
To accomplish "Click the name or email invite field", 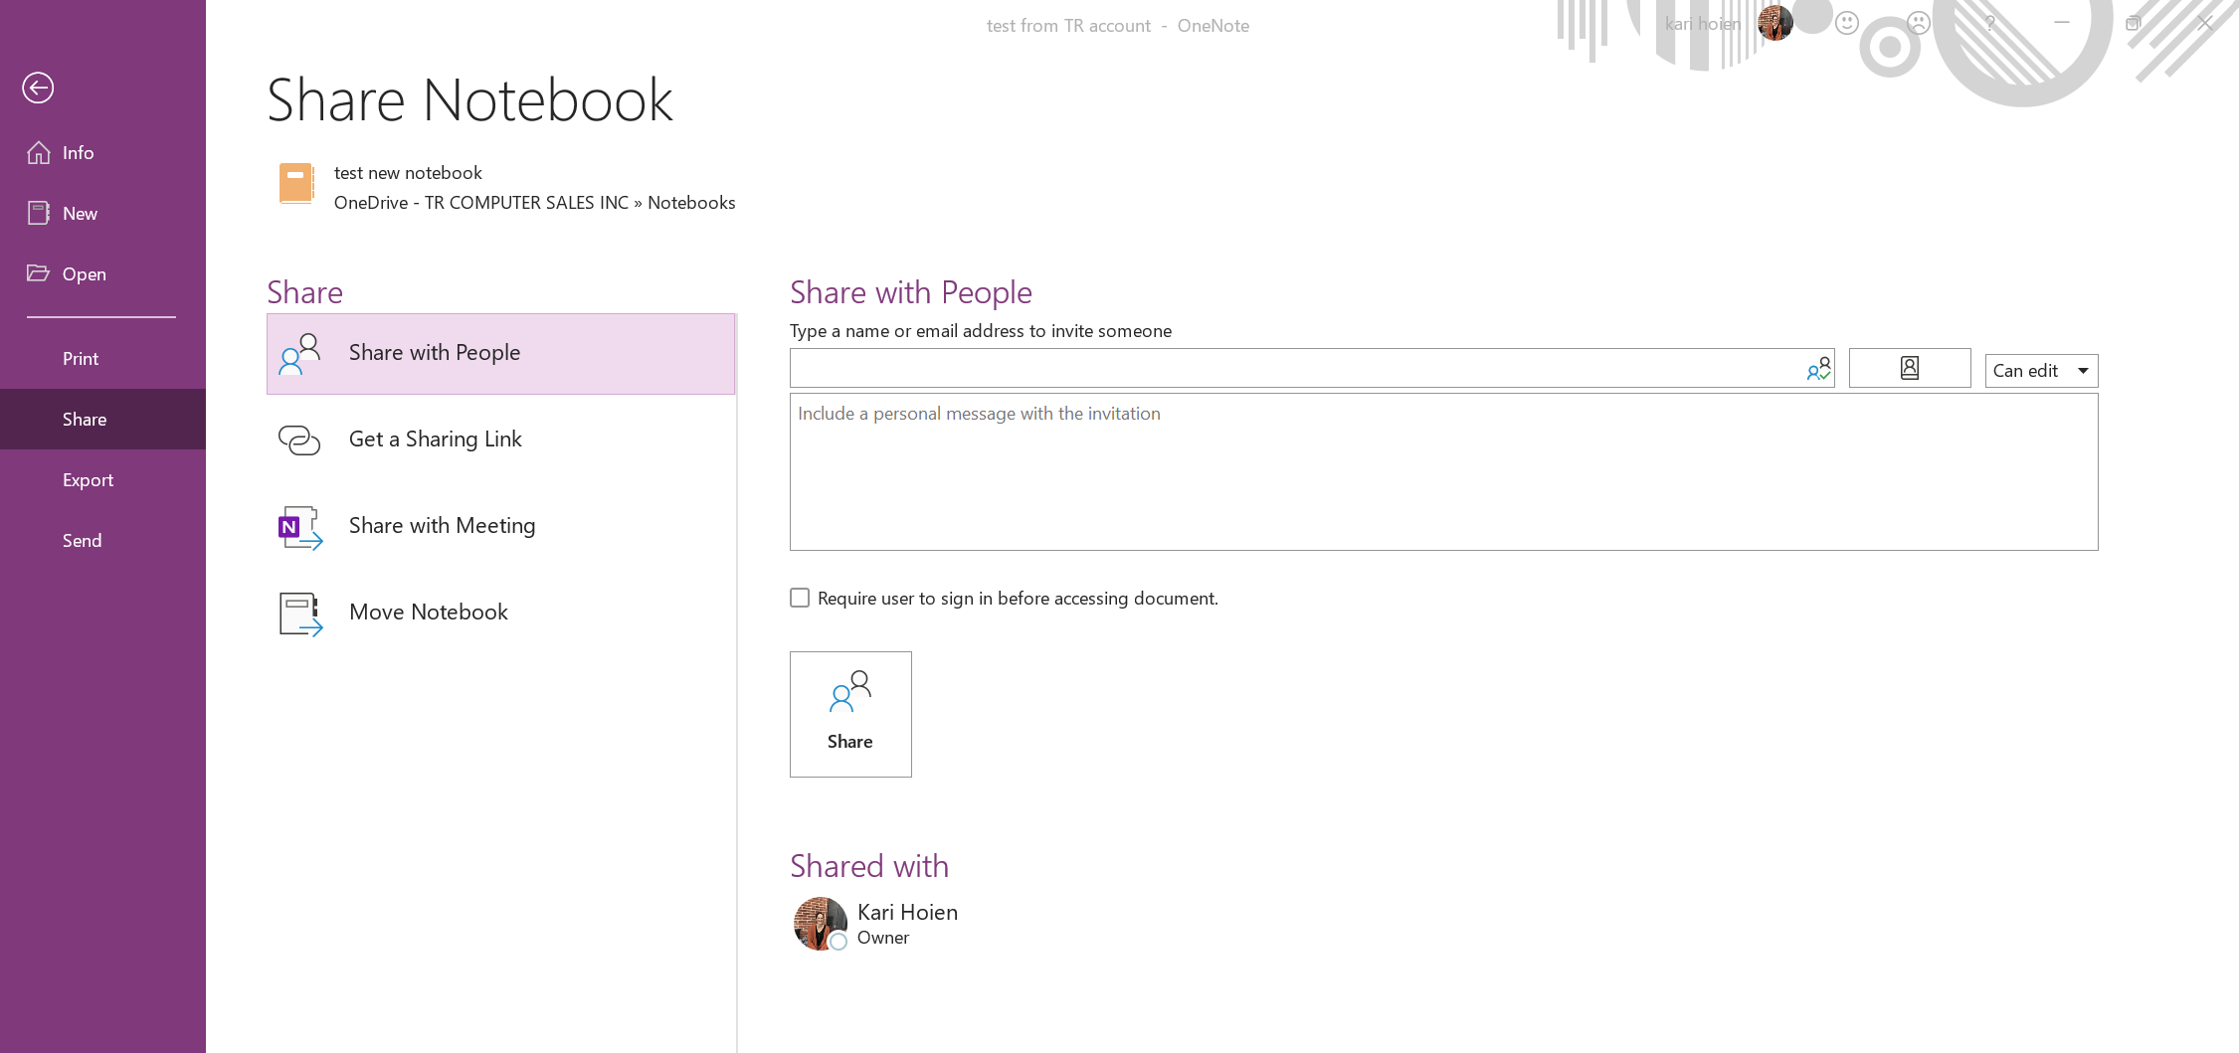I will click(1312, 368).
